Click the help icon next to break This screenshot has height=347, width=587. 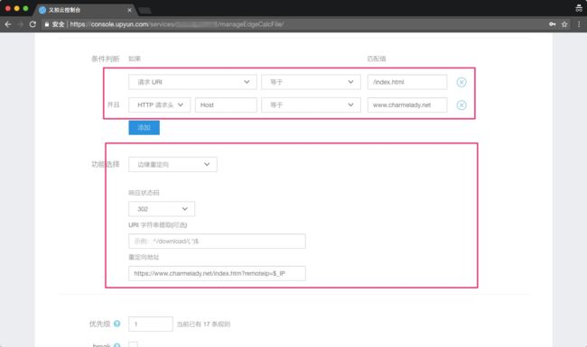point(116,345)
